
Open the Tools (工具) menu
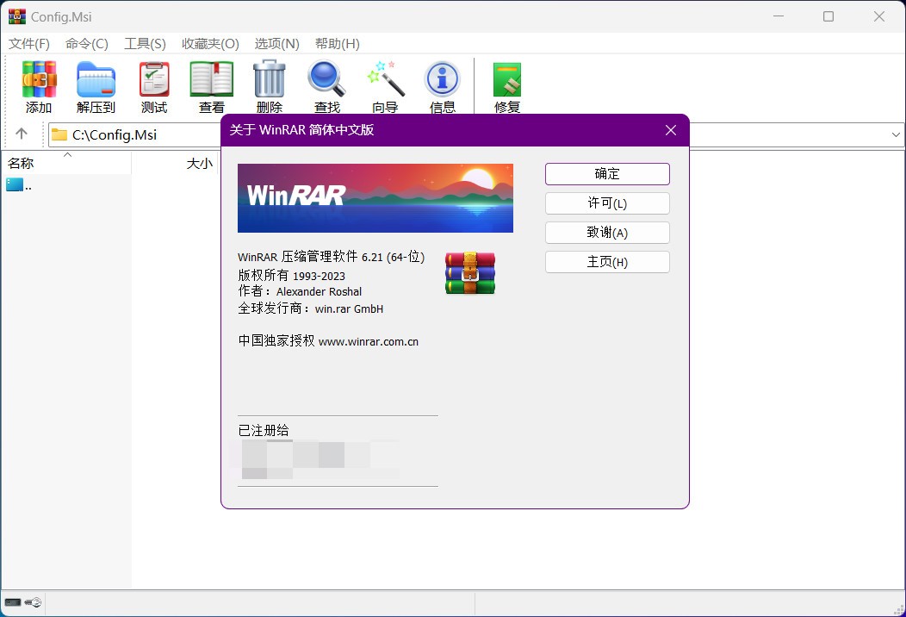click(x=145, y=43)
